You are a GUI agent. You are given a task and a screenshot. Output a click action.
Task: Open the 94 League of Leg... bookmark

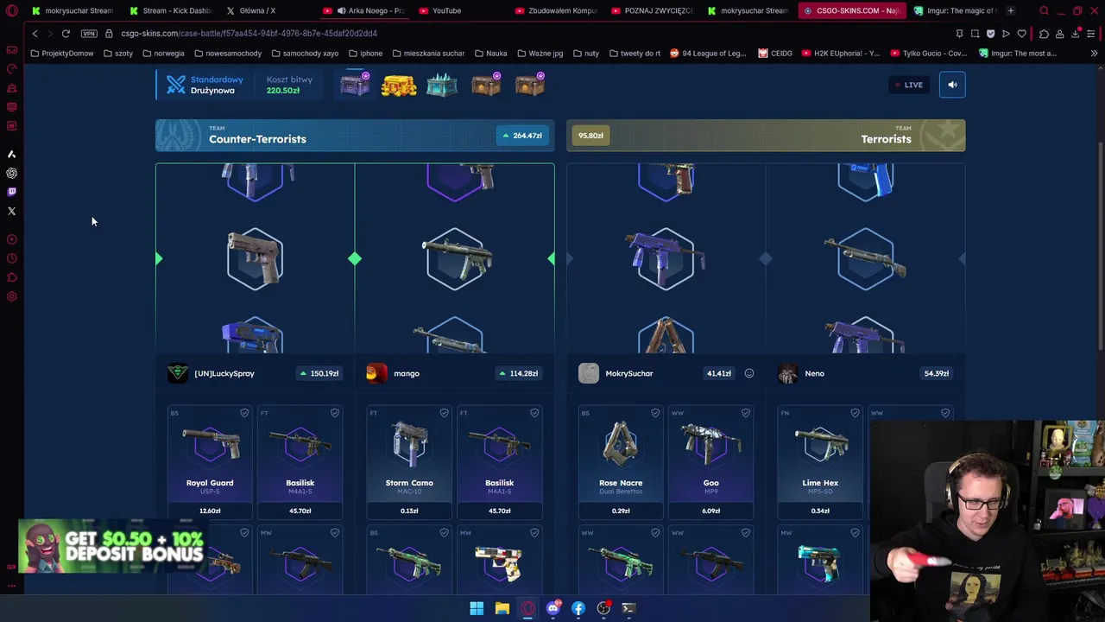708,54
